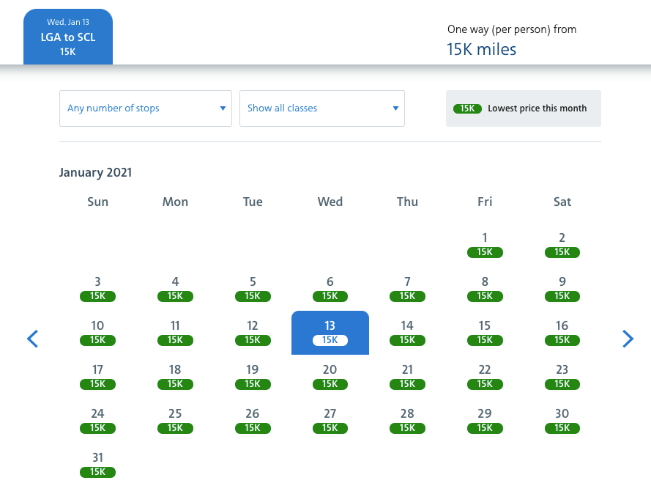This screenshot has height=494, width=651.
Task: Click the 'Lowest price this month' legend
Action: [523, 108]
